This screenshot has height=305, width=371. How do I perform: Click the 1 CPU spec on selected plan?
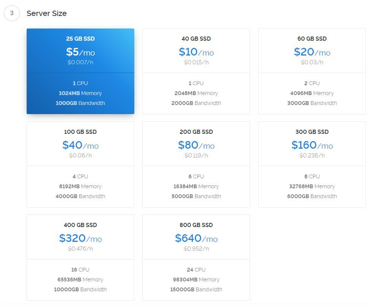[80, 83]
